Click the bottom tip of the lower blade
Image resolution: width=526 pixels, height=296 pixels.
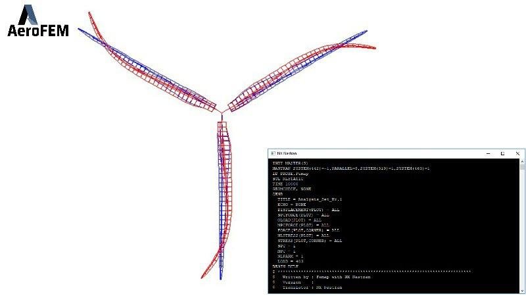pos(220,276)
